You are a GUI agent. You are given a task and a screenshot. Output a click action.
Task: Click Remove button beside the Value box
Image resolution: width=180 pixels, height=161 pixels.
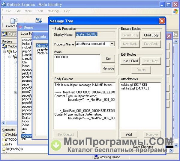pyautogui.click(x=108, y=68)
